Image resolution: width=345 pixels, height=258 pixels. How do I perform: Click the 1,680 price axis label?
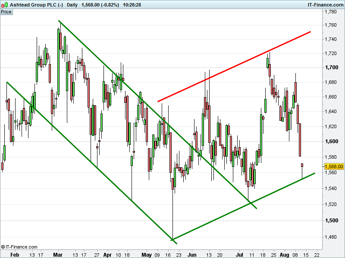[331, 82]
